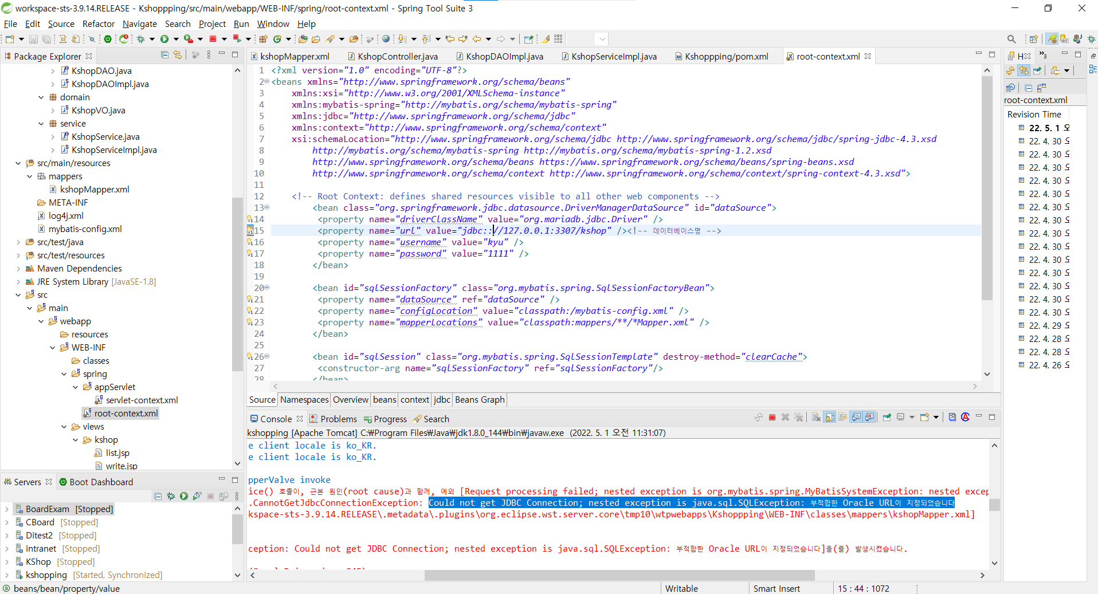Click the Console horizontal scrollbar
The width and height of the screenshot is (1098, 594).
619,575
